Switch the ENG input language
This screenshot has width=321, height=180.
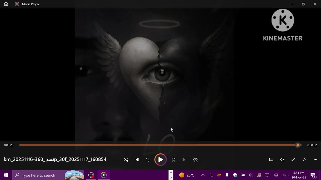(286, 175)
